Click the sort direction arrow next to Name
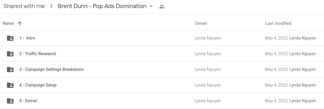Viewport: 324px width, 109px height. point(20,23)
